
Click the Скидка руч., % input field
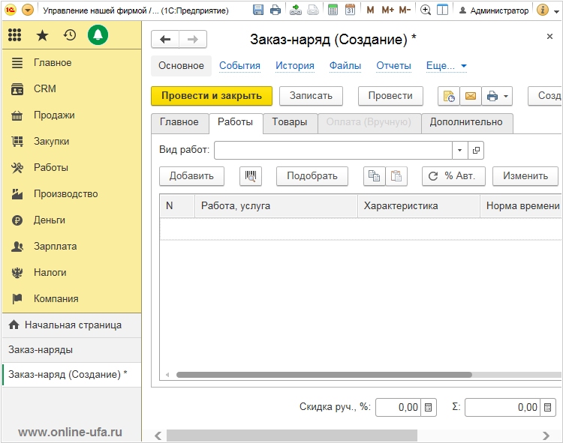coord(398,407)
